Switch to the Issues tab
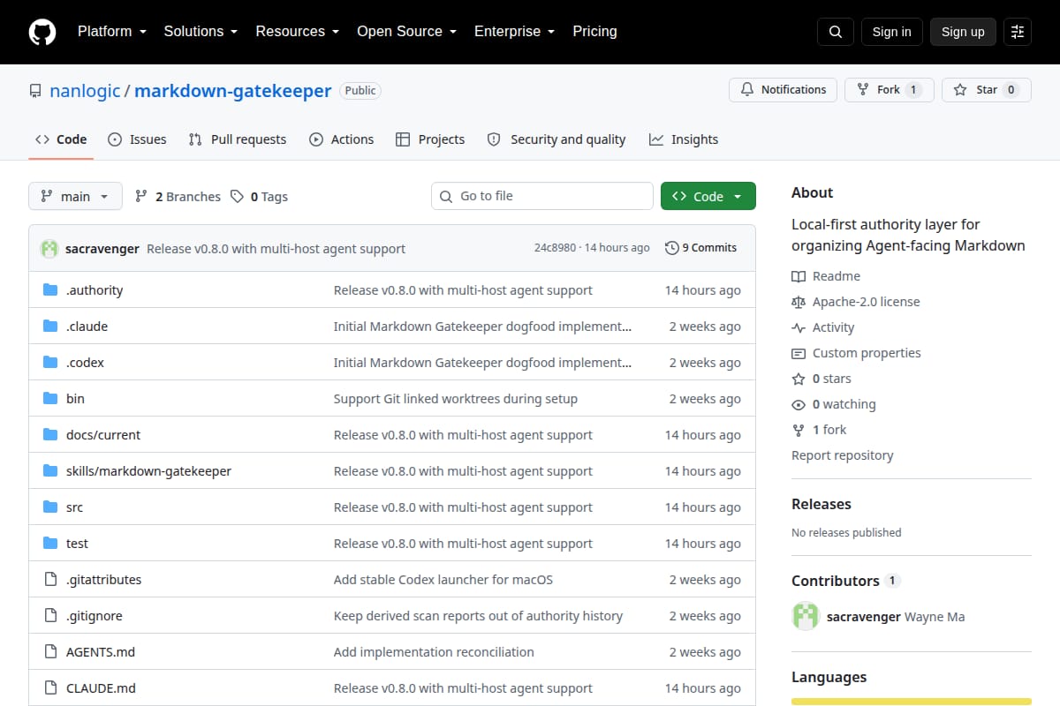This screenshot has height=706, width=1060. point(137,139)
